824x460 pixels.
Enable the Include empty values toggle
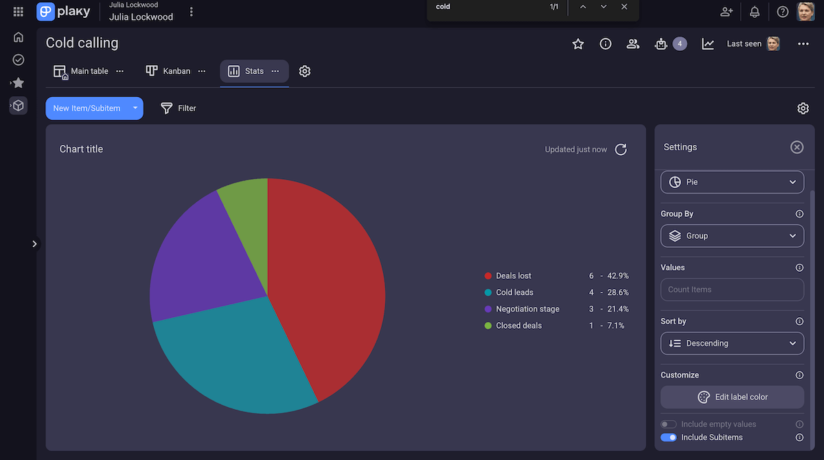668,424
